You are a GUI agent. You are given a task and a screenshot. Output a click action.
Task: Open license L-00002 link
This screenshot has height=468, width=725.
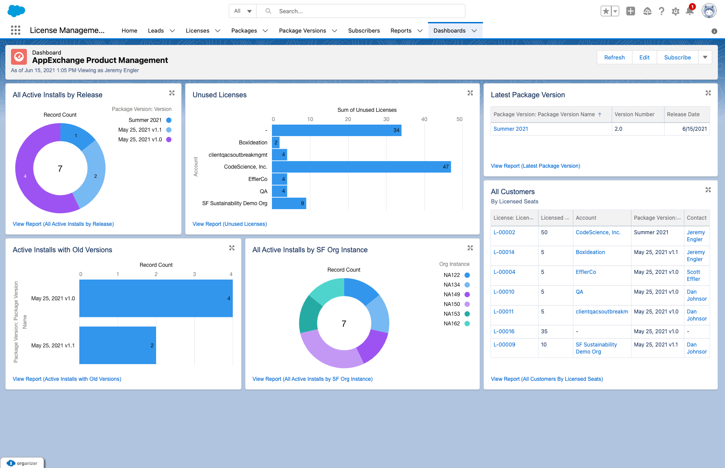(504, 232)
